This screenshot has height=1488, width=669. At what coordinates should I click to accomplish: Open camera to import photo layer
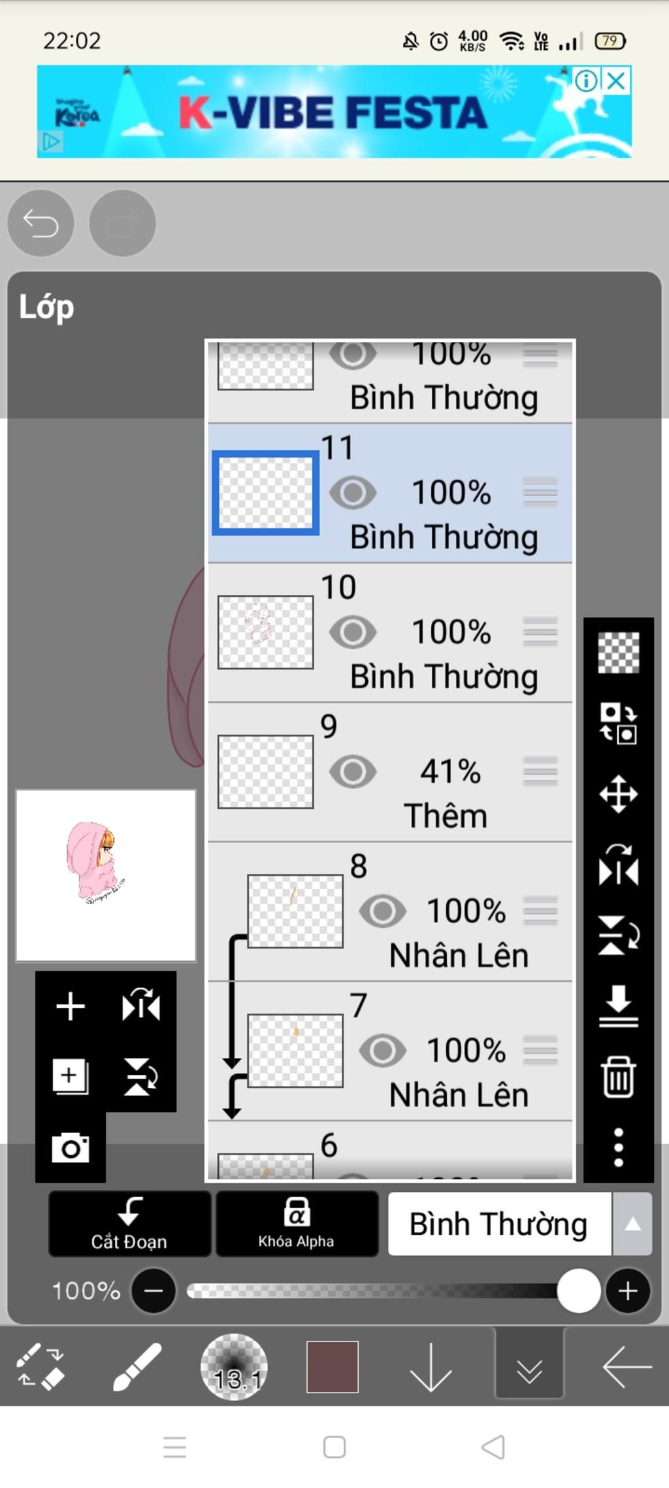pos(71,1148)
